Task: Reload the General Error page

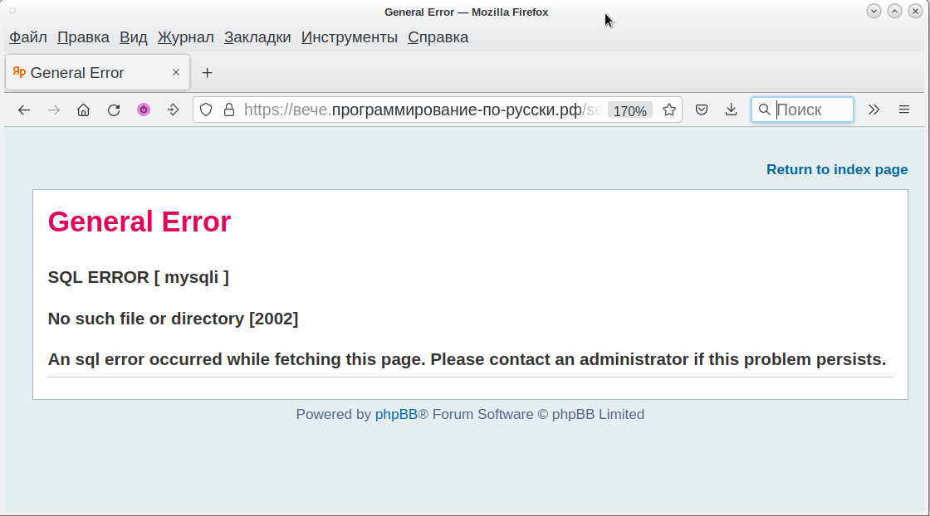Action: tap(114, 110)
